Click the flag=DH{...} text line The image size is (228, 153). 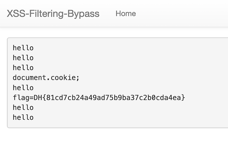click(x=99, y=98)
